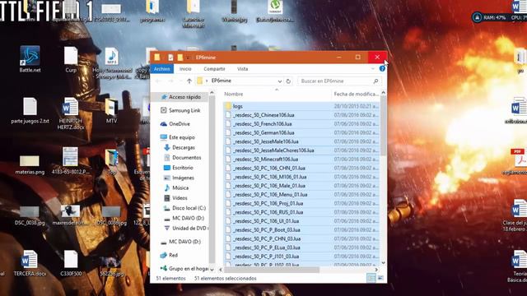Viewport: 527px width, 296px height.
Task: Select TERCERA.docx desktop document
Action: (30, 263)
